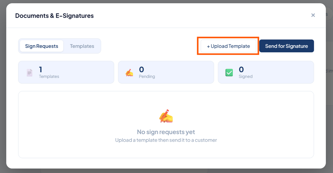Click the + Upload Template button
This screenshot has height=173, width=333.
pos(228,46)
